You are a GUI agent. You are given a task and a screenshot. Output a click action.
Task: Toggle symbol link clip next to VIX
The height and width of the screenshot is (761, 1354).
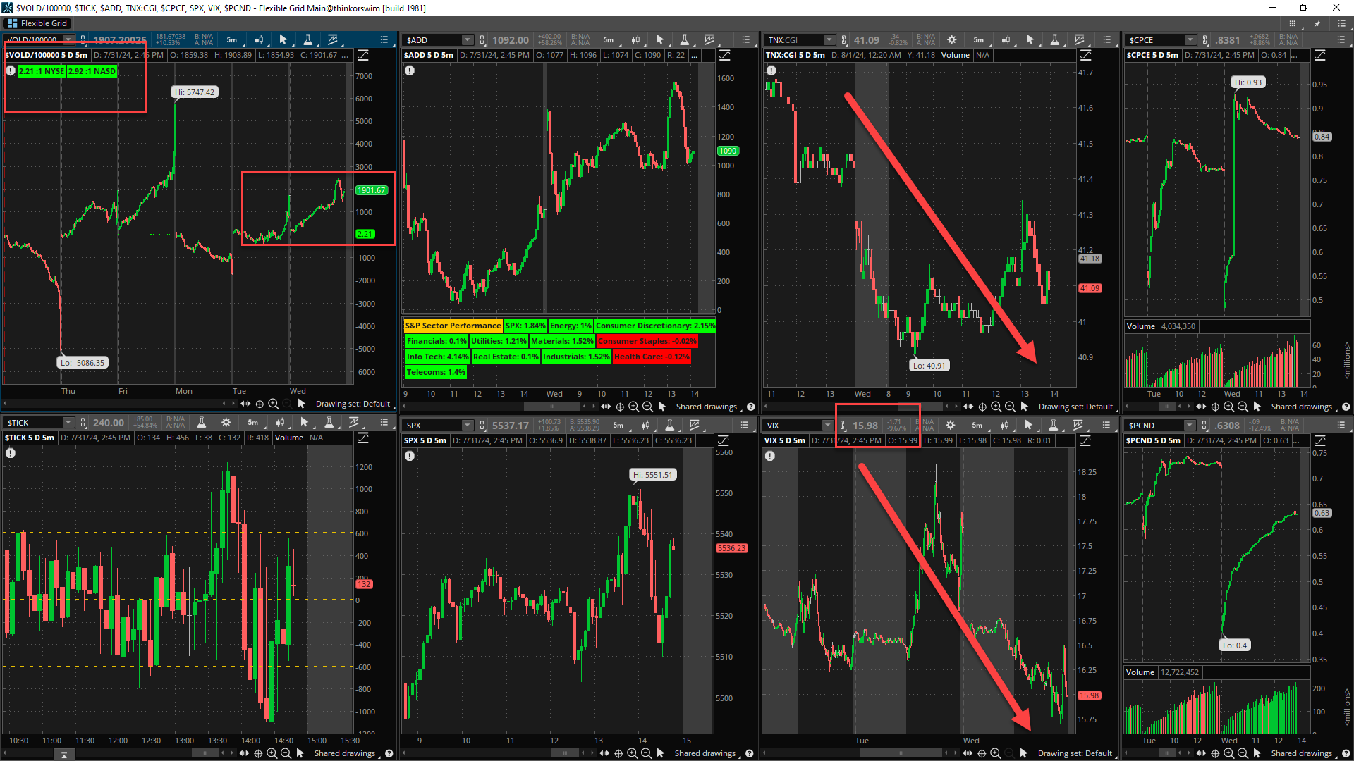(x=842, y=426)
